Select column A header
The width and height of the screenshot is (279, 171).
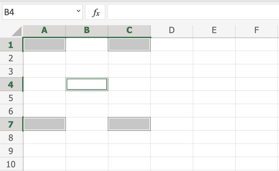44,30
